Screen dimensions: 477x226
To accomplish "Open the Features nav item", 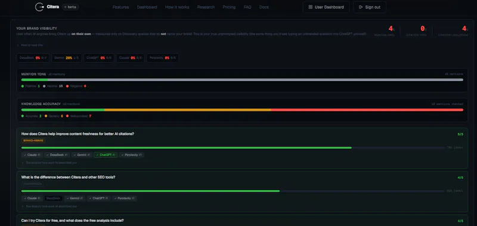I will [121, 7].
